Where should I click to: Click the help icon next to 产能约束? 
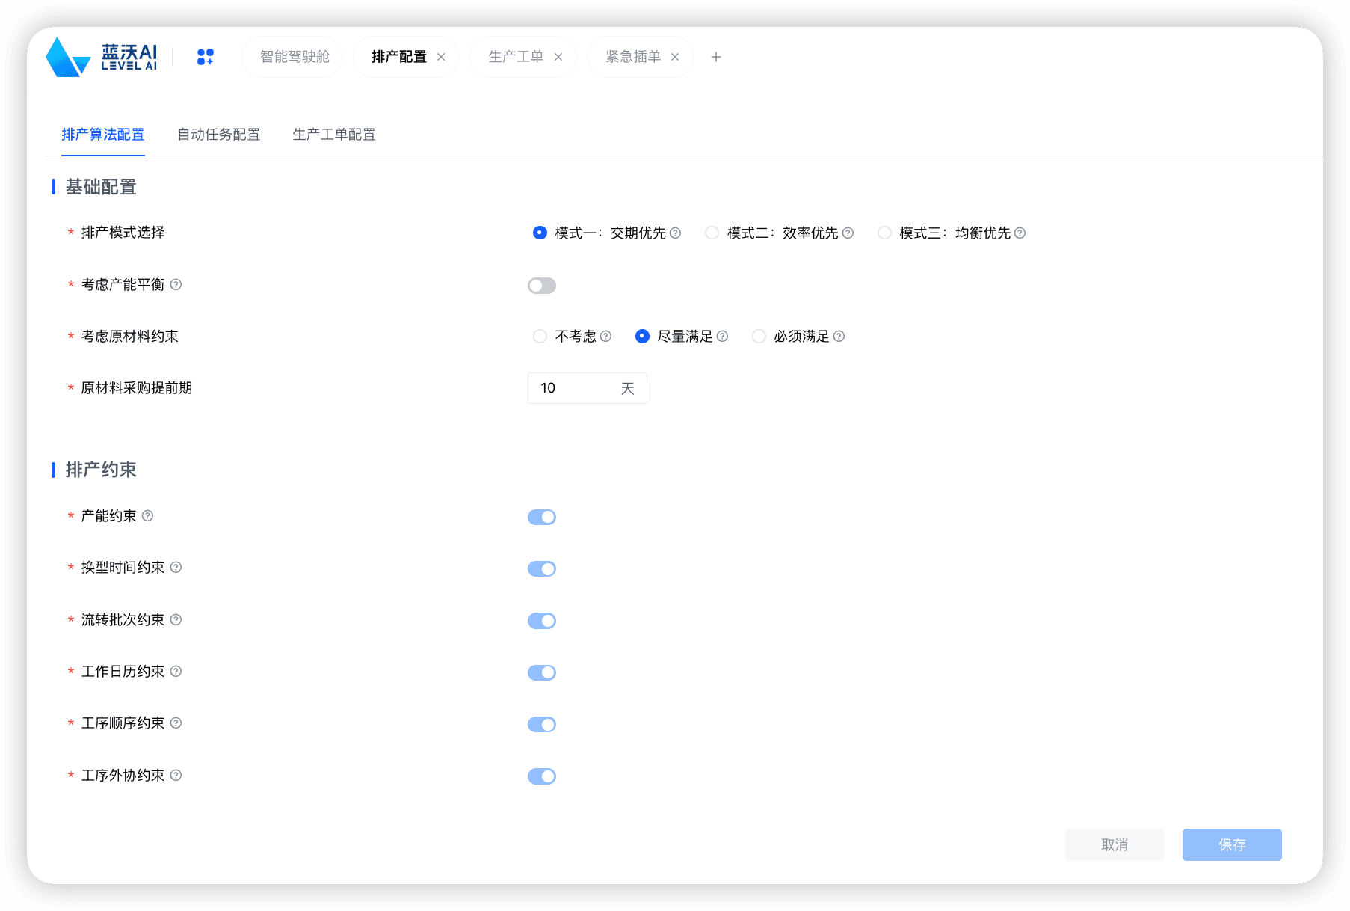(x=147, y=515)
